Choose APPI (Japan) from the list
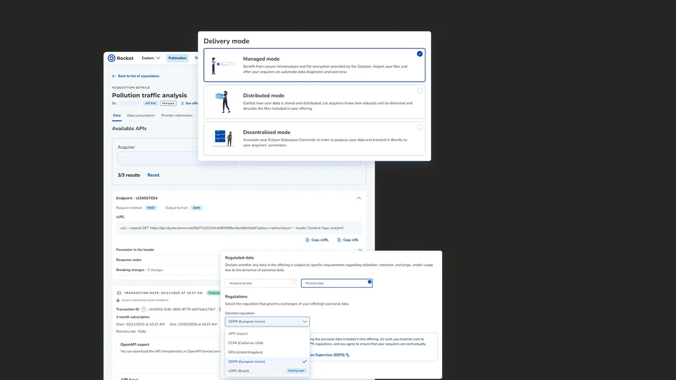676x380 pixels. pos(267,334)
